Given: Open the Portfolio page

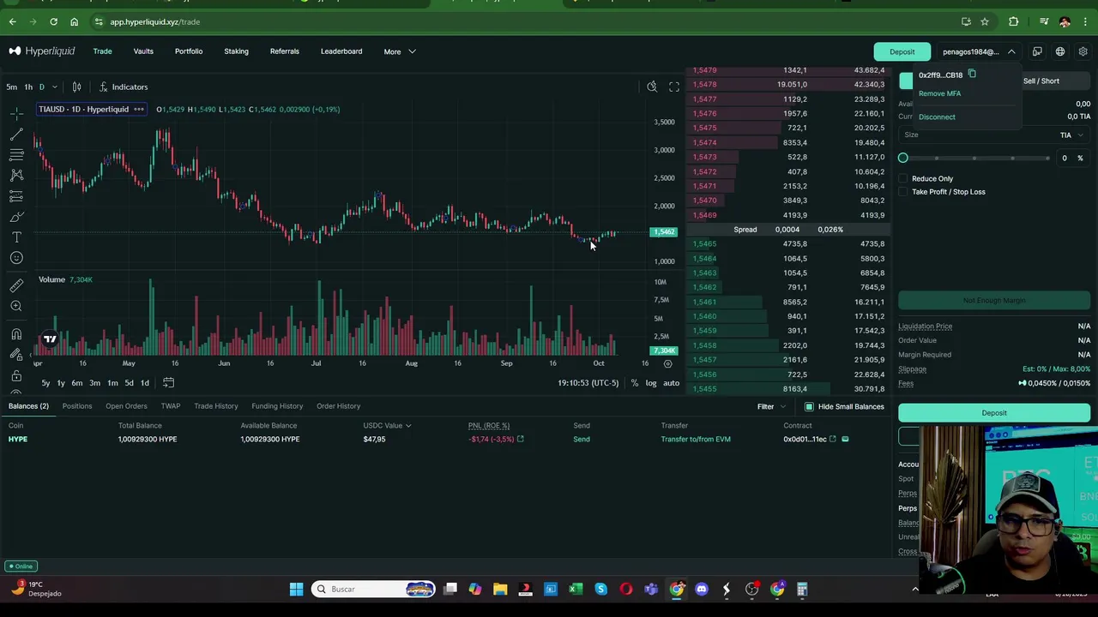Looking at the screenshot, I should (x=189, y=51).
